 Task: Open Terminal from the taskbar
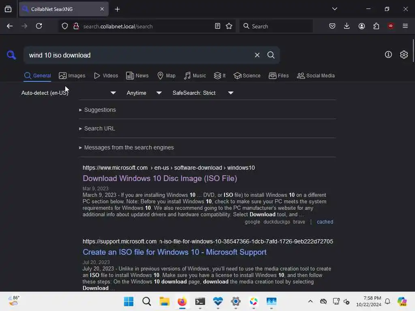(200, 301)
